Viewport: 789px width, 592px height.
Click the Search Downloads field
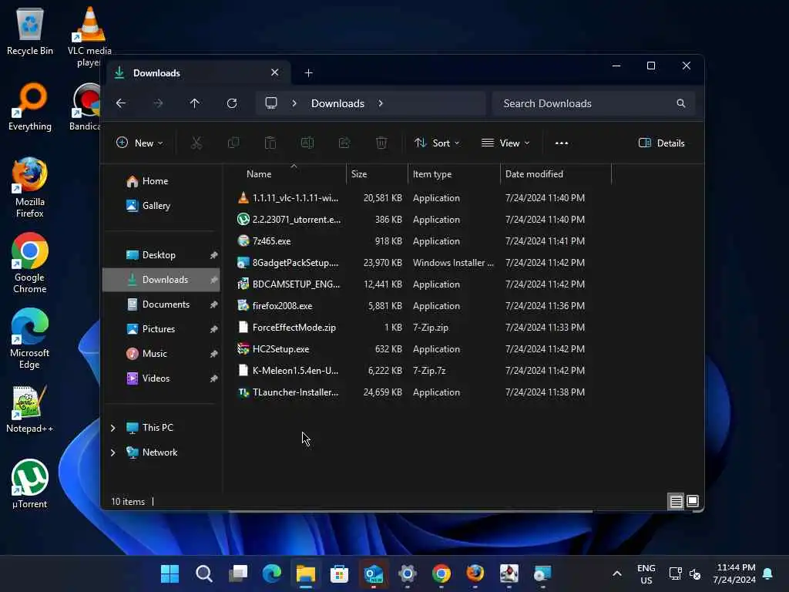[594, 103]
